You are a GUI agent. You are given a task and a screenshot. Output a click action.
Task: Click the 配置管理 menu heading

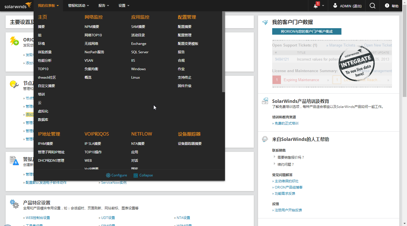pos(187,17)
